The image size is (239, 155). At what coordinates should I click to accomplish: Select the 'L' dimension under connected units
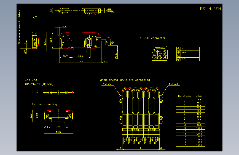pos(141,148)
